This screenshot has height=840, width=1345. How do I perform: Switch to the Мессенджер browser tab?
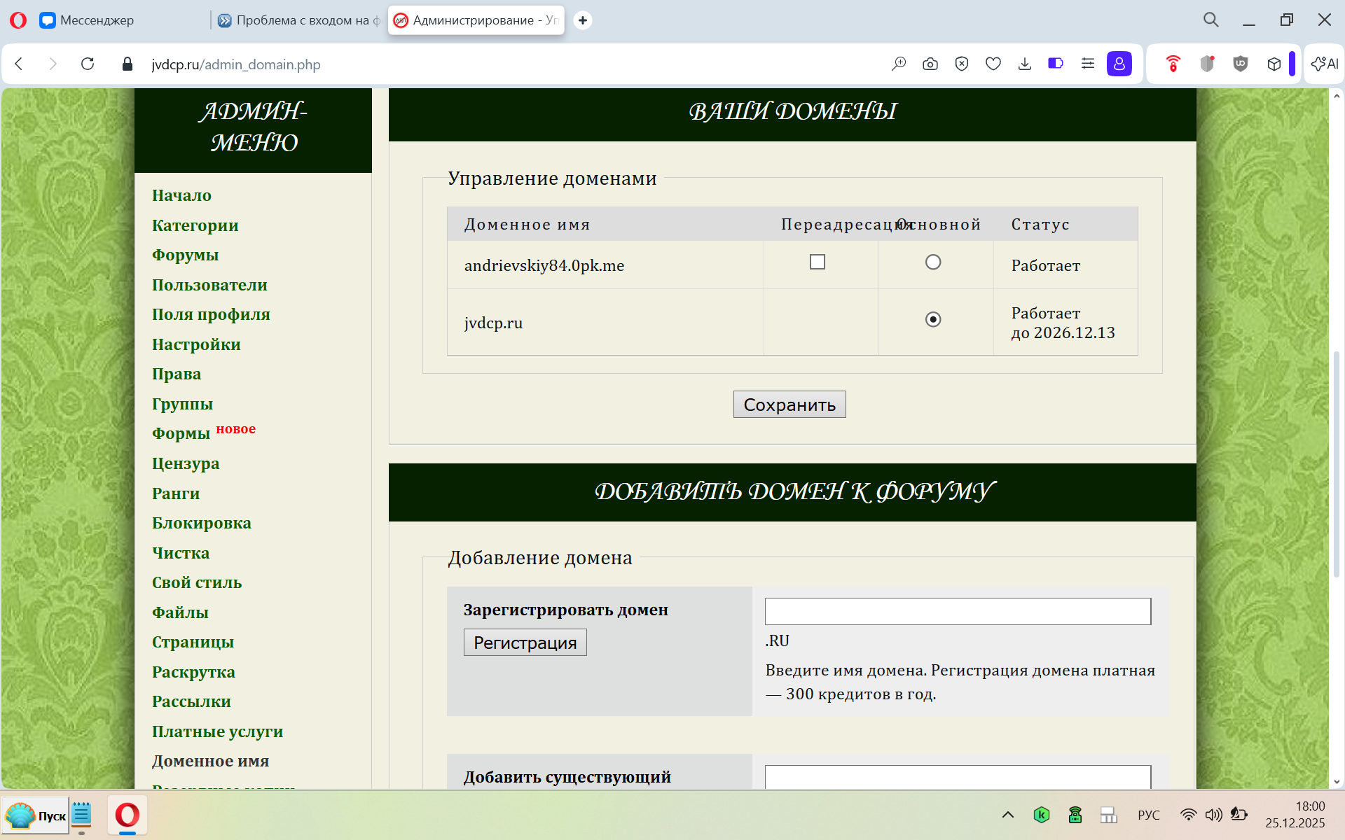tap(97, 20)
